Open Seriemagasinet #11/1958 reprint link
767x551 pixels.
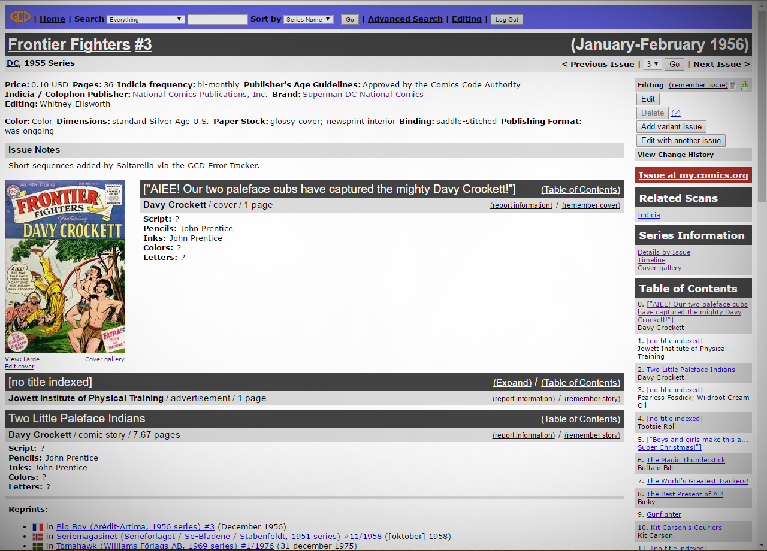pos(219,537)
